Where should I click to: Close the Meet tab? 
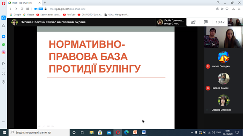39,3
